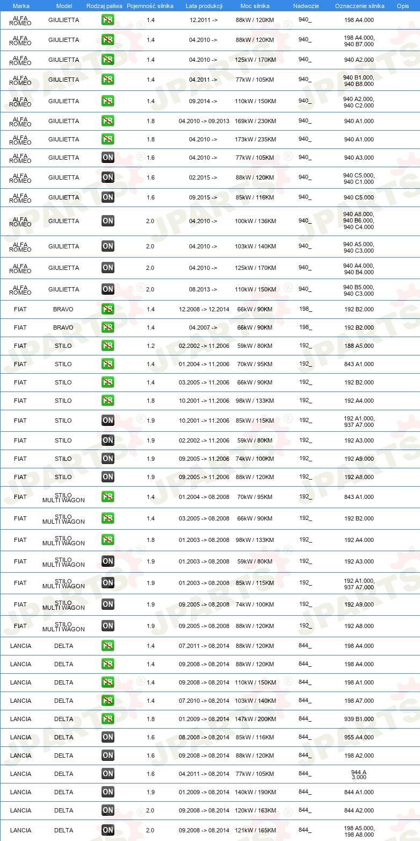Click the PB icon for Giulietta 169kW/230KM

coord(108,121)
